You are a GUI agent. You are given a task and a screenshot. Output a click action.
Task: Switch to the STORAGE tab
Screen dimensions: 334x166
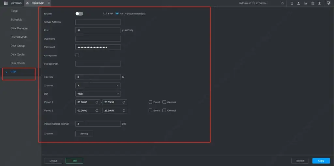pyautogui.click(x=38, y=3)
